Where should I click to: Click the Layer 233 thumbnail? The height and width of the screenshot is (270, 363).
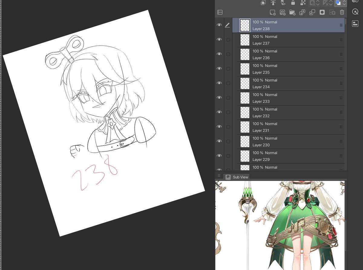click(x=245, y=98)
